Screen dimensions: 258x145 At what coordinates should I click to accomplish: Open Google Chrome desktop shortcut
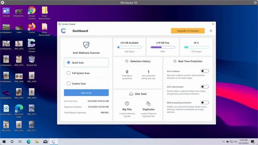[31, 13]
